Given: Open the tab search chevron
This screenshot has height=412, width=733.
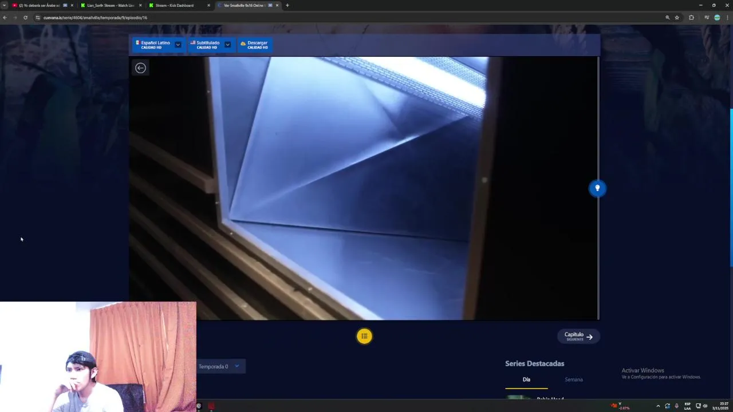Looking at the screenshot, I should [5, 6].
